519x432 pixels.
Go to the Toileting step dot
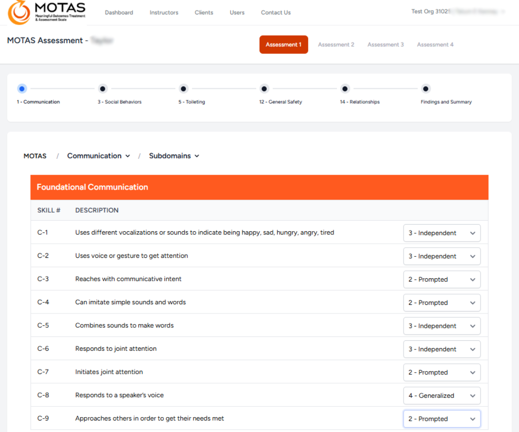pos(183,89)
